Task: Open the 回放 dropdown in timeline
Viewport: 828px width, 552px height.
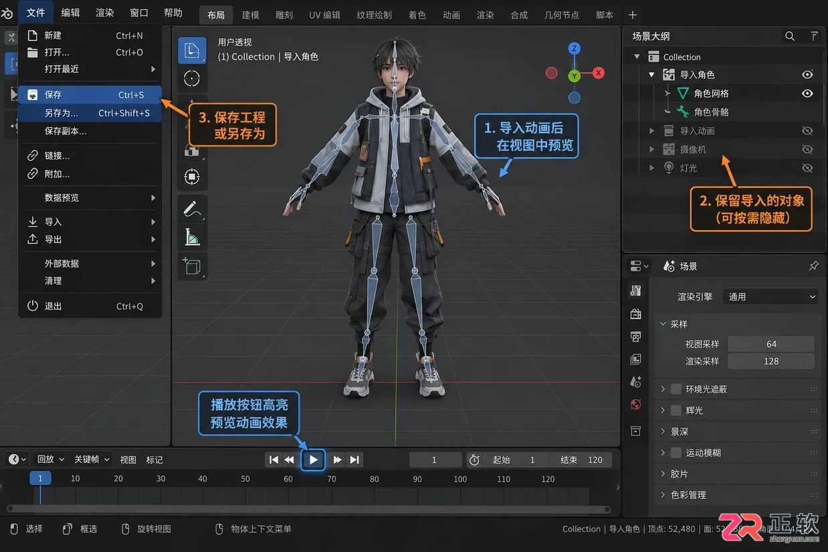Action: 50,459
